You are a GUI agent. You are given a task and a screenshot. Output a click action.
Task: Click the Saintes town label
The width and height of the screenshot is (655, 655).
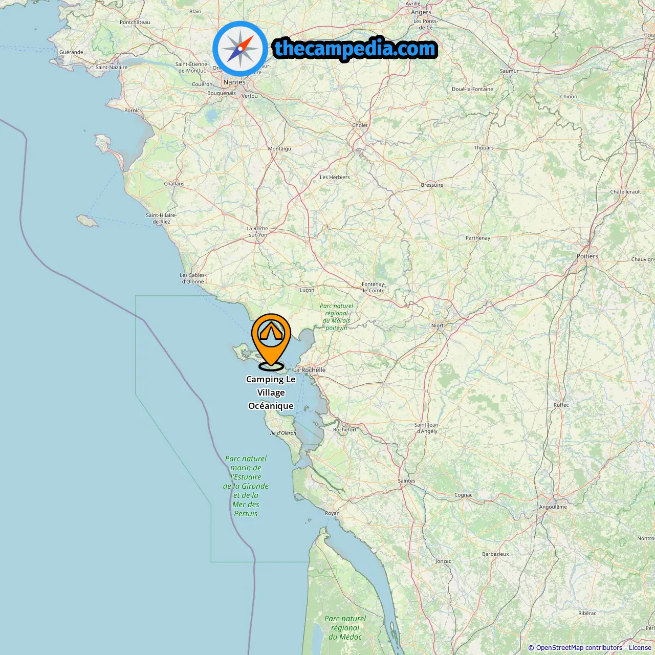point(406,481)
